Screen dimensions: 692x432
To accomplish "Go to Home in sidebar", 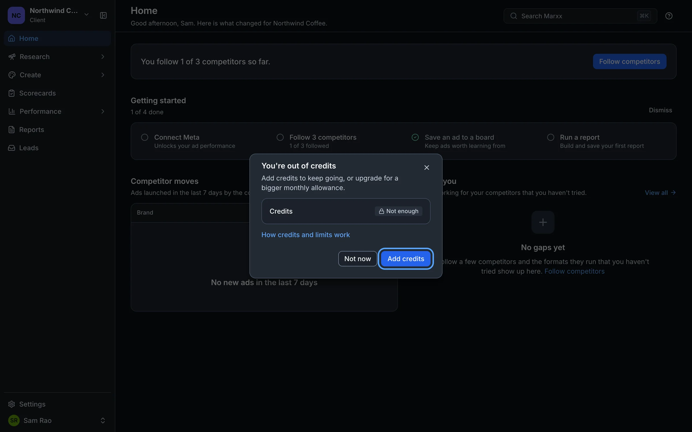I will pyautogui.click(x=57, y=38).
